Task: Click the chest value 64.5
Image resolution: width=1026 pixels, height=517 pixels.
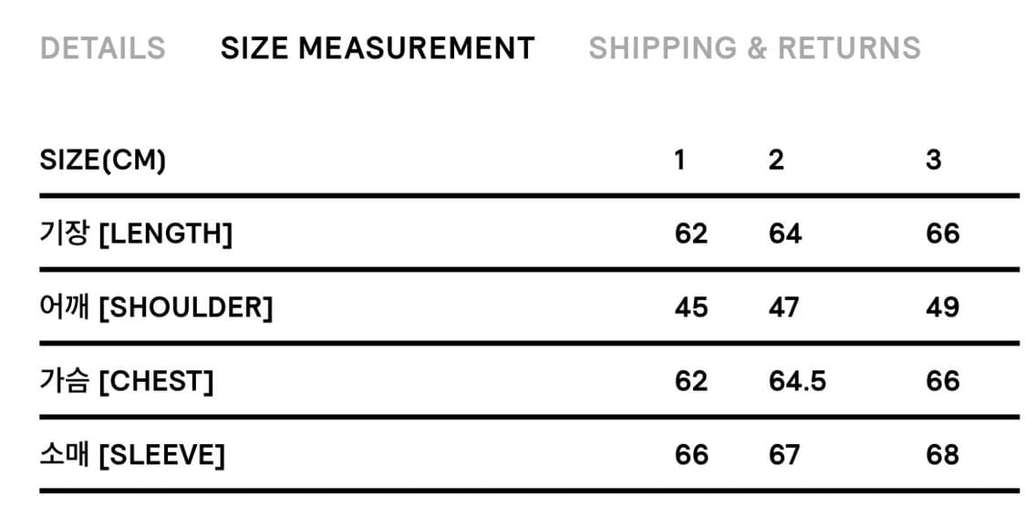Action: click(797, 381)
